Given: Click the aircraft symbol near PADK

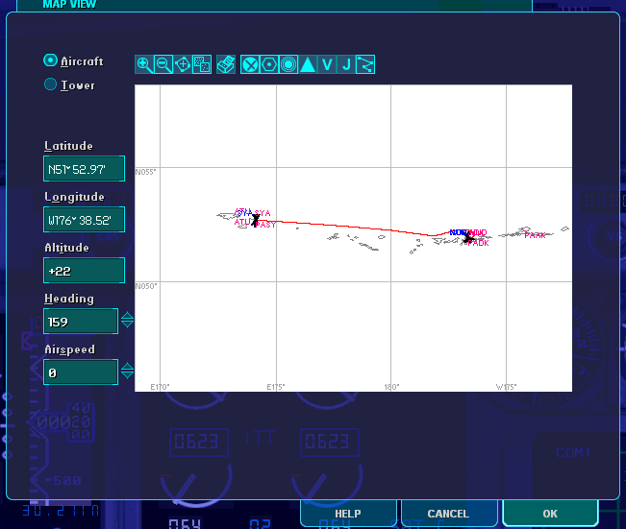Looking at the screenshot, I should [x=468, y=238].
